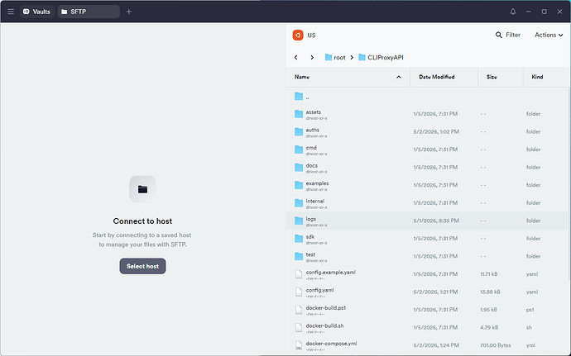The height and width of the screenshot is (356, 571).
Task: Click the 701.00 Bytes size value
Action: click(x=496, y=345)
